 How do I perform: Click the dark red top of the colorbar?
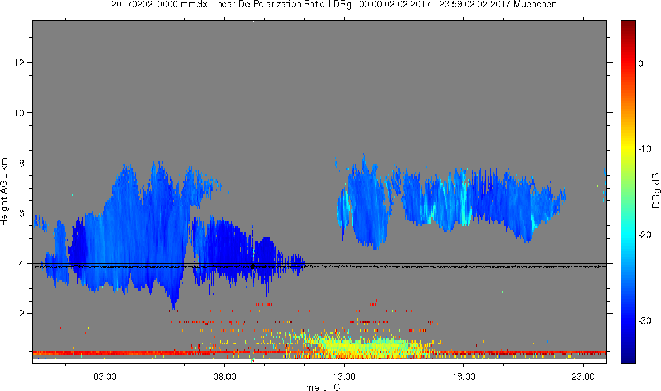click(x=628, y=25)
